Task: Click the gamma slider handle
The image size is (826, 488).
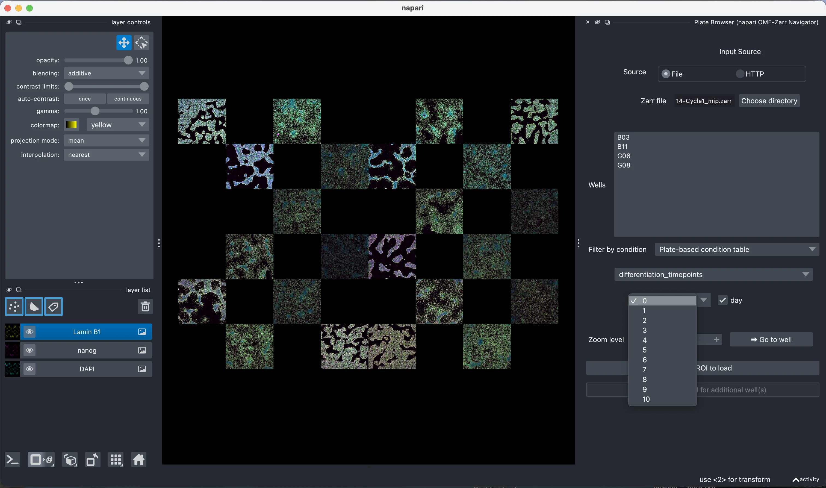Action: click(x=95, y=111)
